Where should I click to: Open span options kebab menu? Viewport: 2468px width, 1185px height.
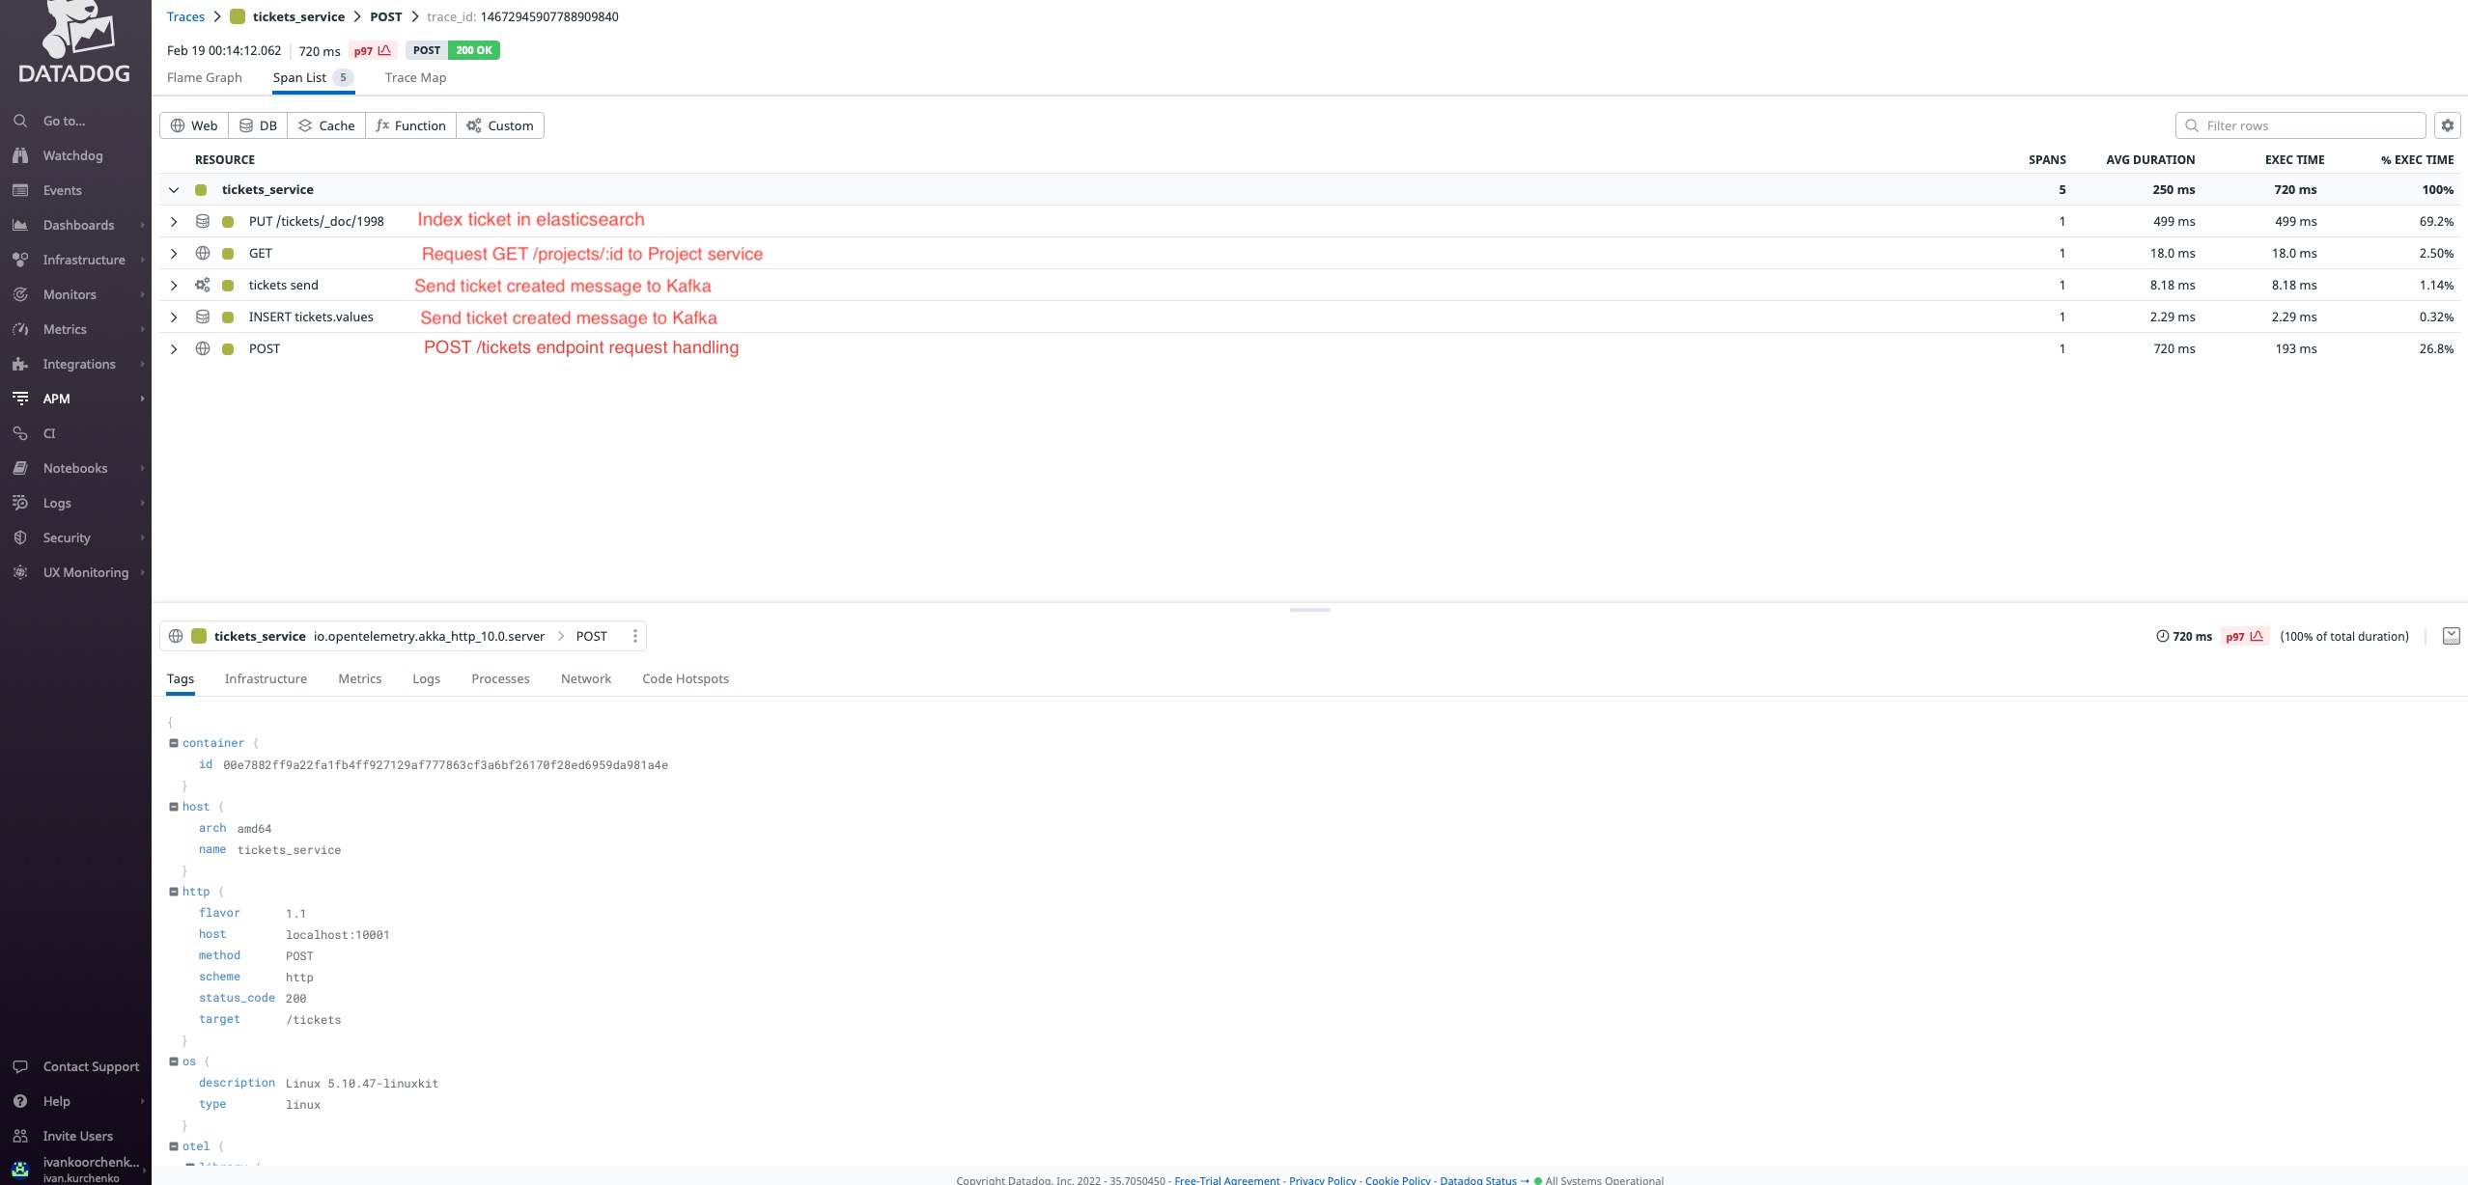click(634, 636)
